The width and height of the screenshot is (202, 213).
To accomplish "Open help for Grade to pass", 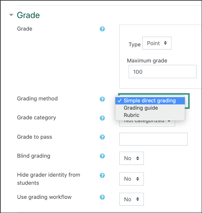I will tap(102, 137).
